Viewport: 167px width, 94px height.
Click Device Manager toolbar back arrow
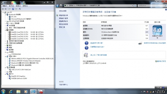pos(3,9)
